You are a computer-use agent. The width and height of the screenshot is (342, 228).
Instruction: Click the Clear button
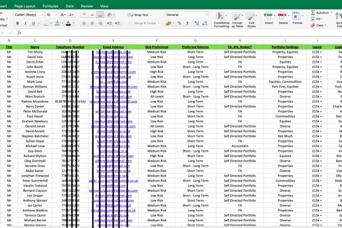pos(317,25)
